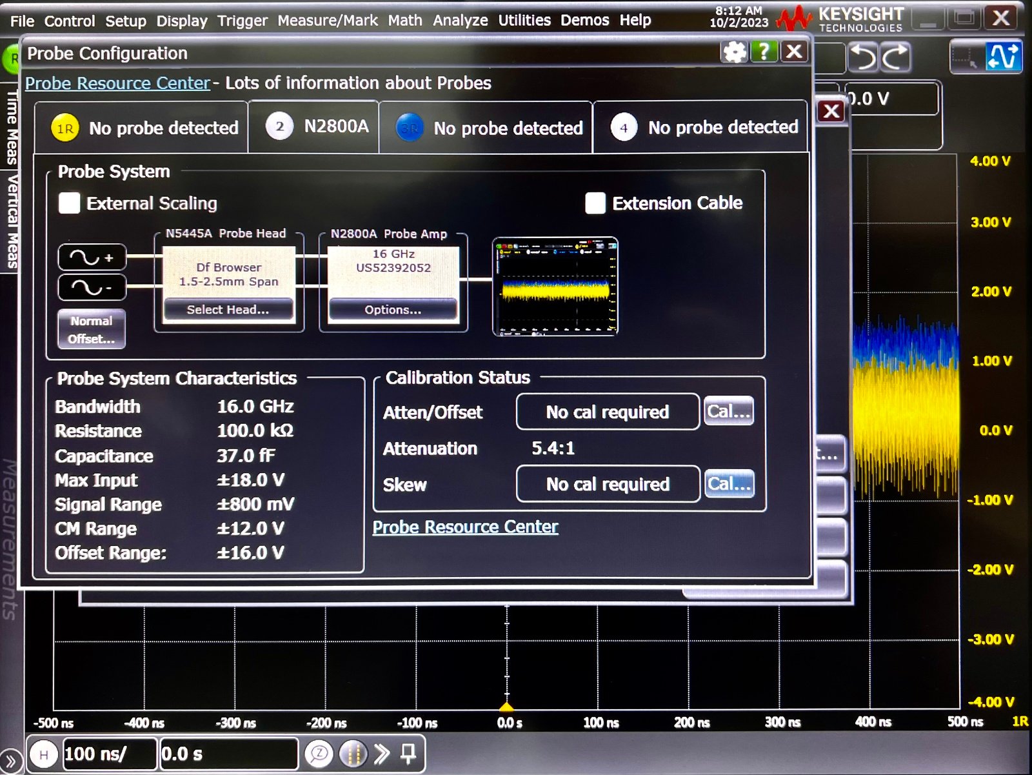Click the Redo arrow icon
This screenshot has height=775, width=1032.
coord(895,57)
